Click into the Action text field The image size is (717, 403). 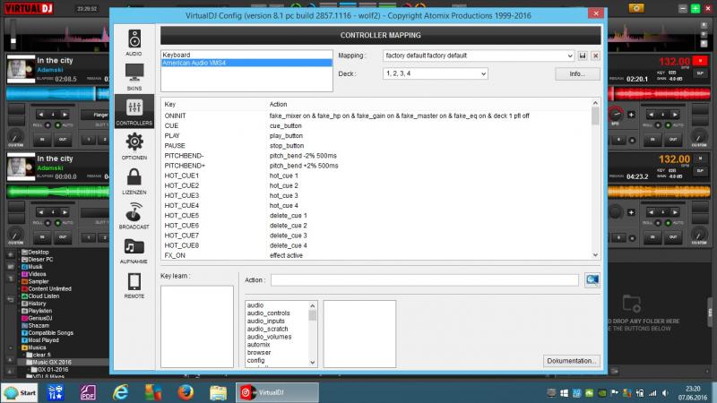(x=424, y=280)
